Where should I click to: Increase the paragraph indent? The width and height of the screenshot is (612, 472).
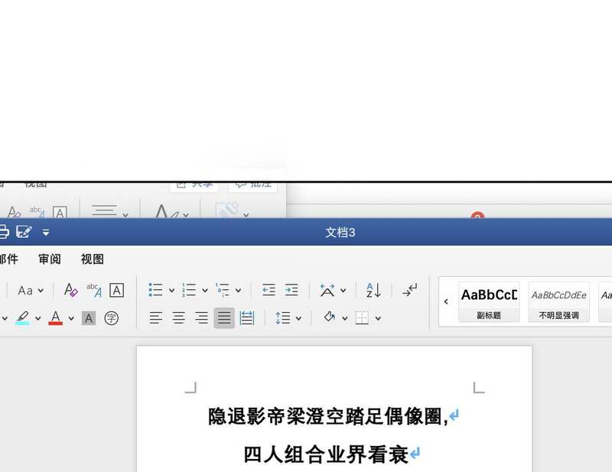[x=291, y=290]
